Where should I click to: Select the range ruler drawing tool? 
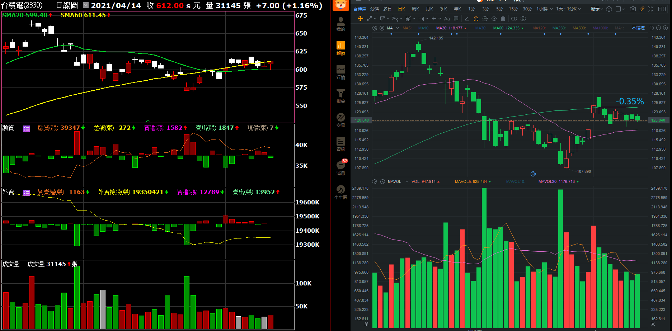click(421, 19)
